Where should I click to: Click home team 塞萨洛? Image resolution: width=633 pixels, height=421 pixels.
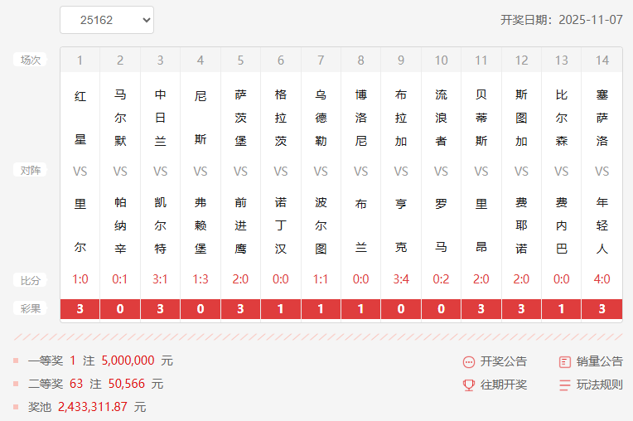pyautogui.click(x=602, y=118)
